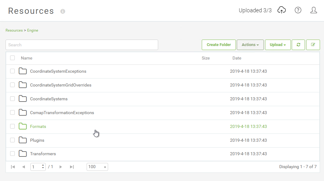Screen dimensions: 324x181
Task: Open the Transformers folder name
Action: point(43,154)
